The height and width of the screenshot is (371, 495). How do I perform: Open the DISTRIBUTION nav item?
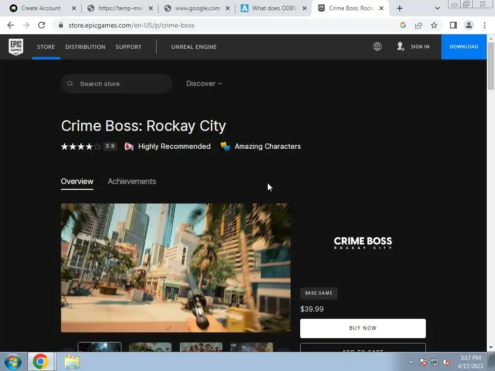coord(85,47)
